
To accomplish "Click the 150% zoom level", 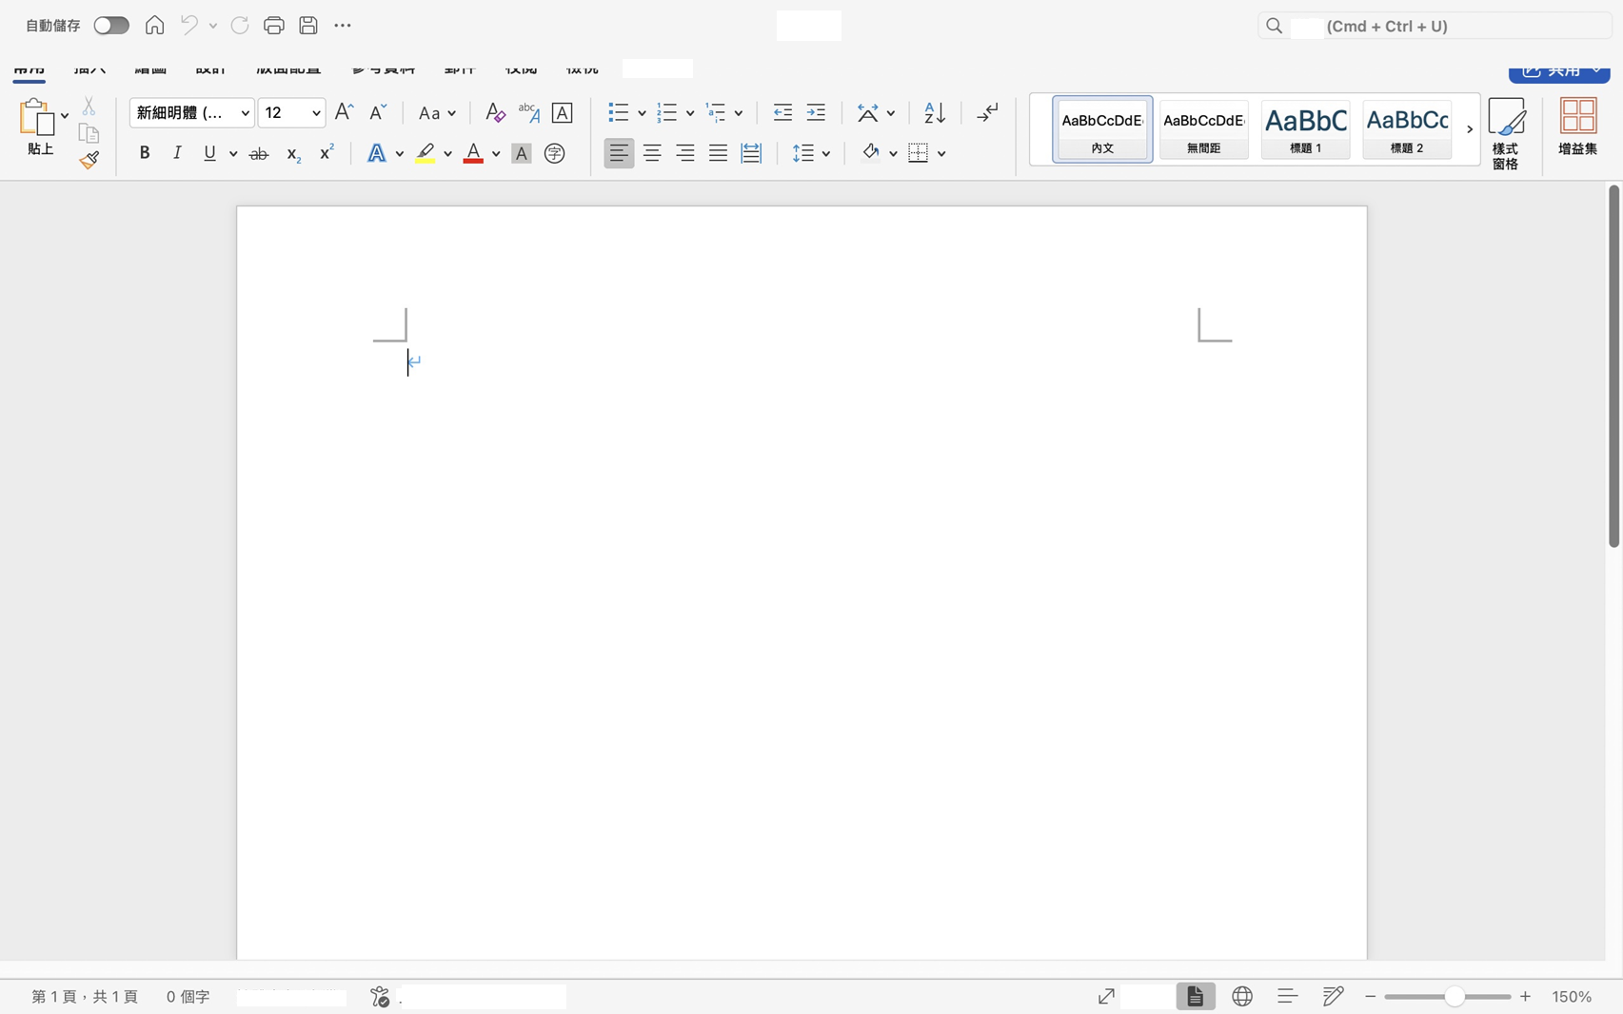I will (x=1572, y=997).
